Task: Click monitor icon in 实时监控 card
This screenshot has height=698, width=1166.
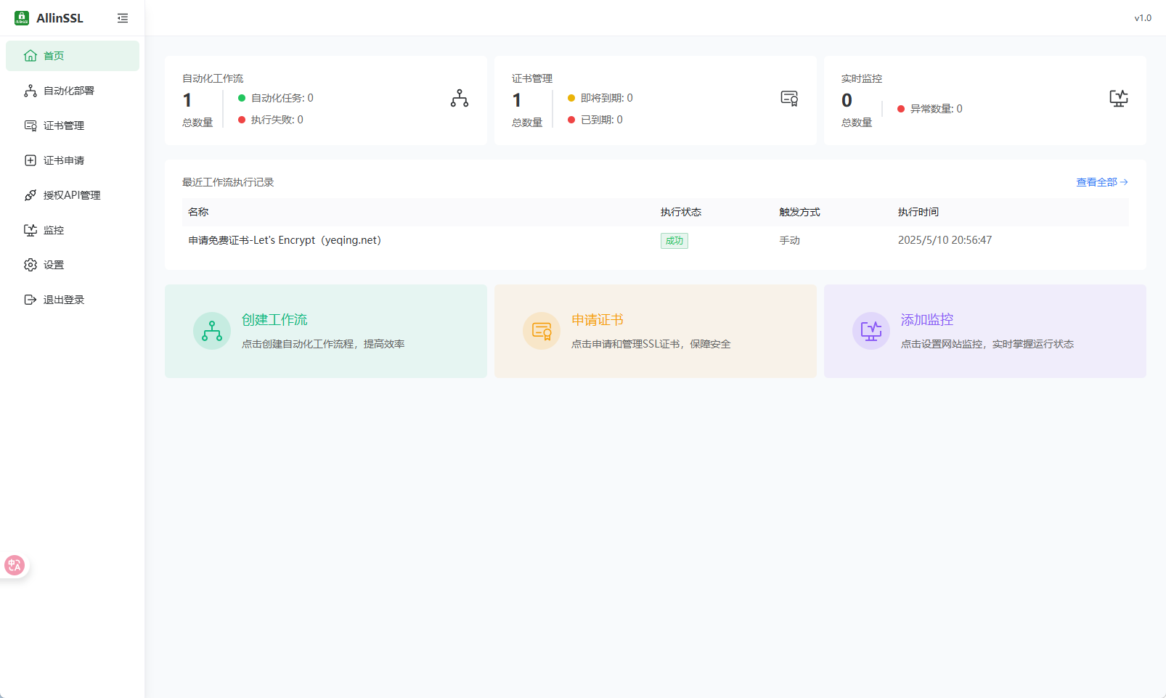Action: [1118, 99]
